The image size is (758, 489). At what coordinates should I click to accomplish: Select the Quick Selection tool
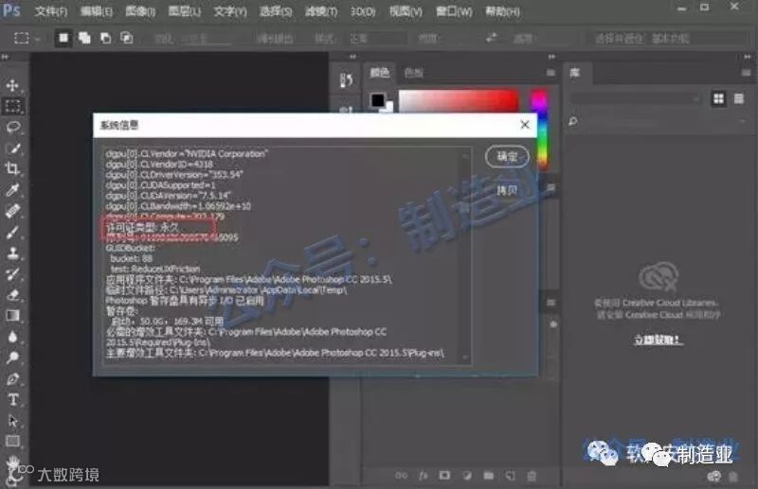[12, 148]
